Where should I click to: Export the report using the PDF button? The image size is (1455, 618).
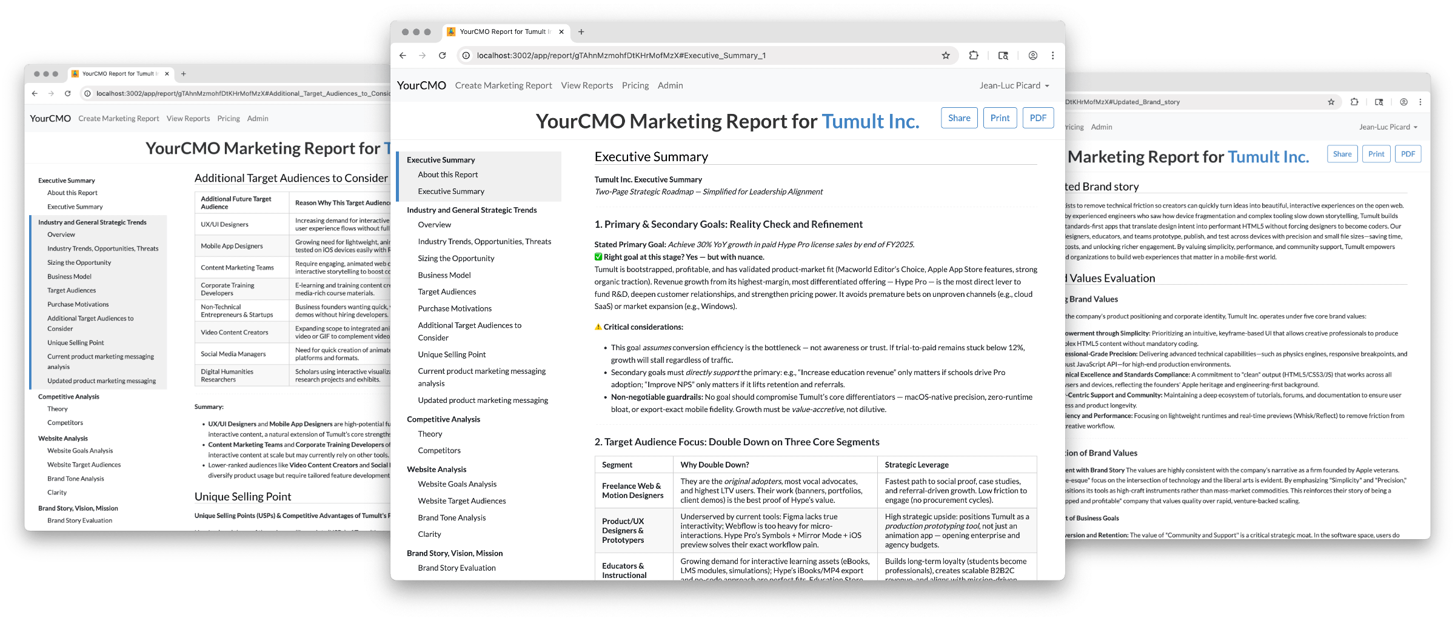pos(1038,118)
